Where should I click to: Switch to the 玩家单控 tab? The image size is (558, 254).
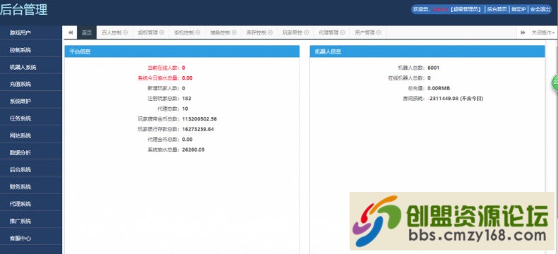pyautogui.click(x=292, y=32)
